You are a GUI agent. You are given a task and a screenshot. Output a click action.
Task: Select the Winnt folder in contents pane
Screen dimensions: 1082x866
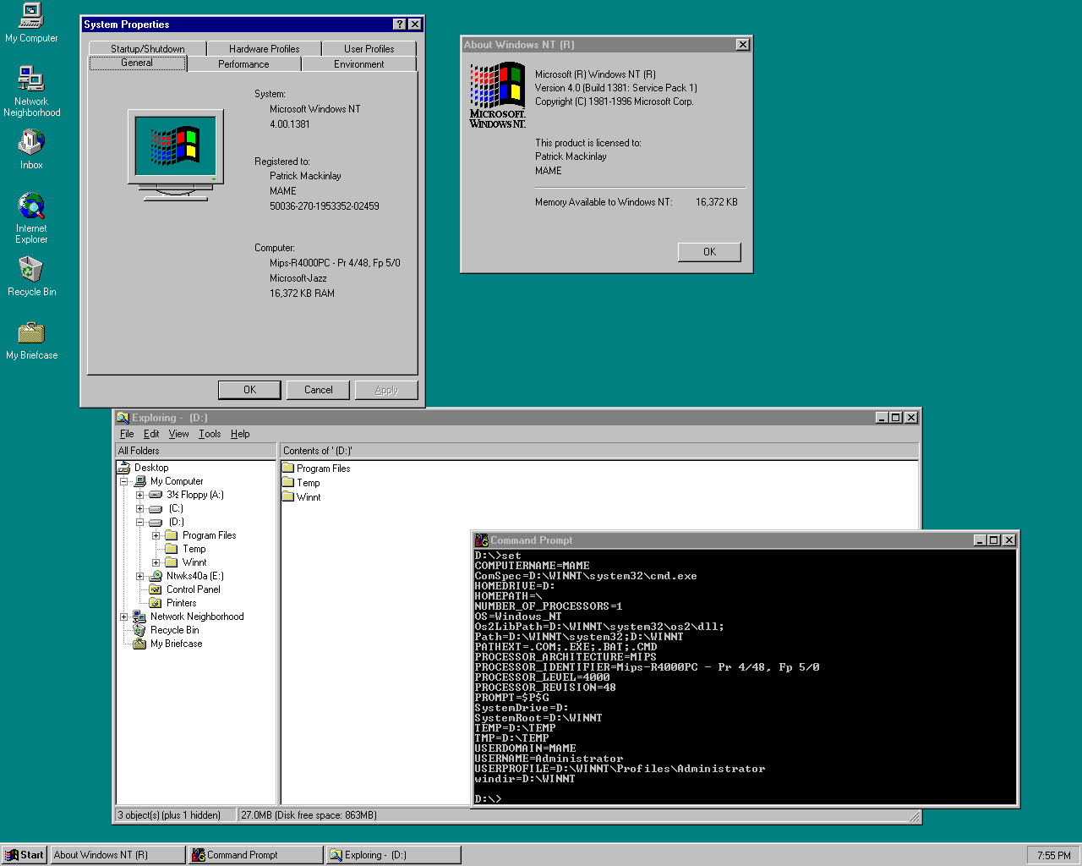(x=308, y=497)
